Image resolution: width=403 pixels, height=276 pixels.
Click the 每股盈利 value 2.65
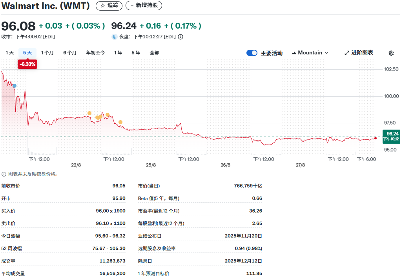[x=257, y=224]
